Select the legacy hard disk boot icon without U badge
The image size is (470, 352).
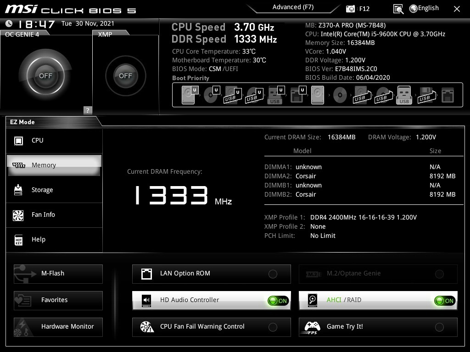[x=318, y=95]
